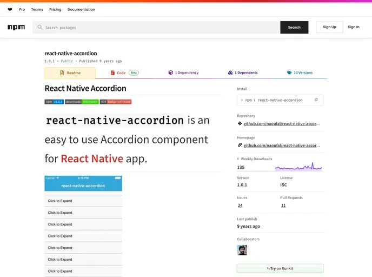Open the 10 Versions tab

click(x=300, y=72)
